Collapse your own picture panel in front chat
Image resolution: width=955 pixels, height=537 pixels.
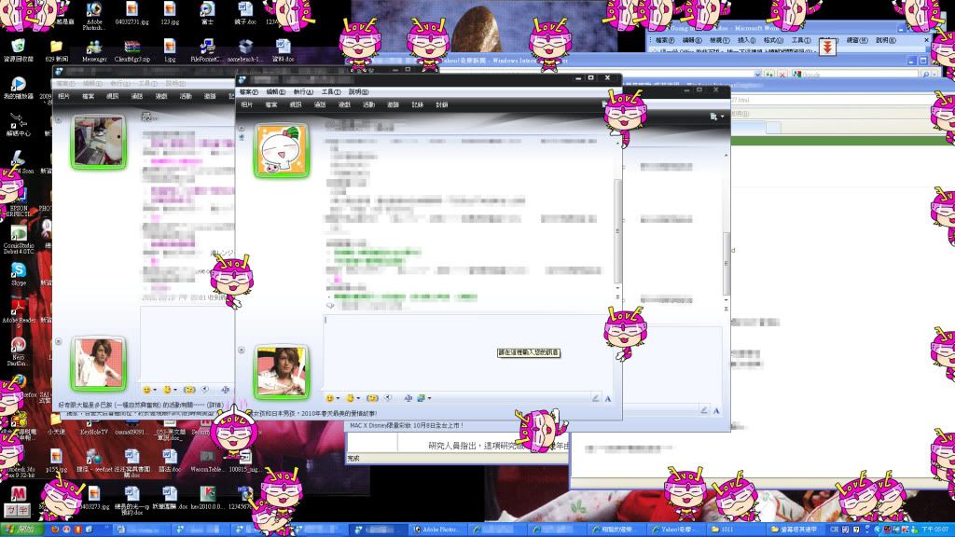[242, 351]
